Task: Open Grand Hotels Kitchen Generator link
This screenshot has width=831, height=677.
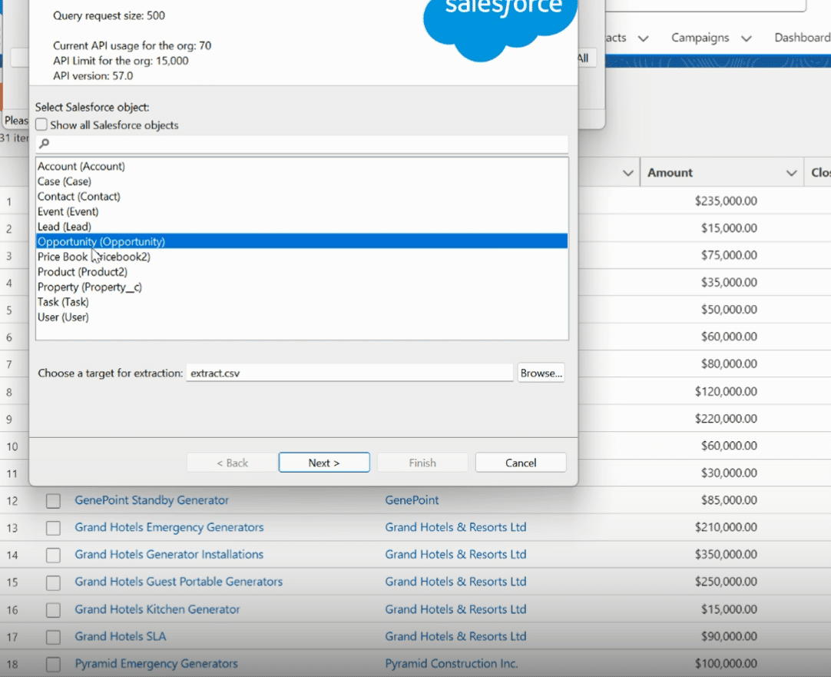Action: point(157,609)
